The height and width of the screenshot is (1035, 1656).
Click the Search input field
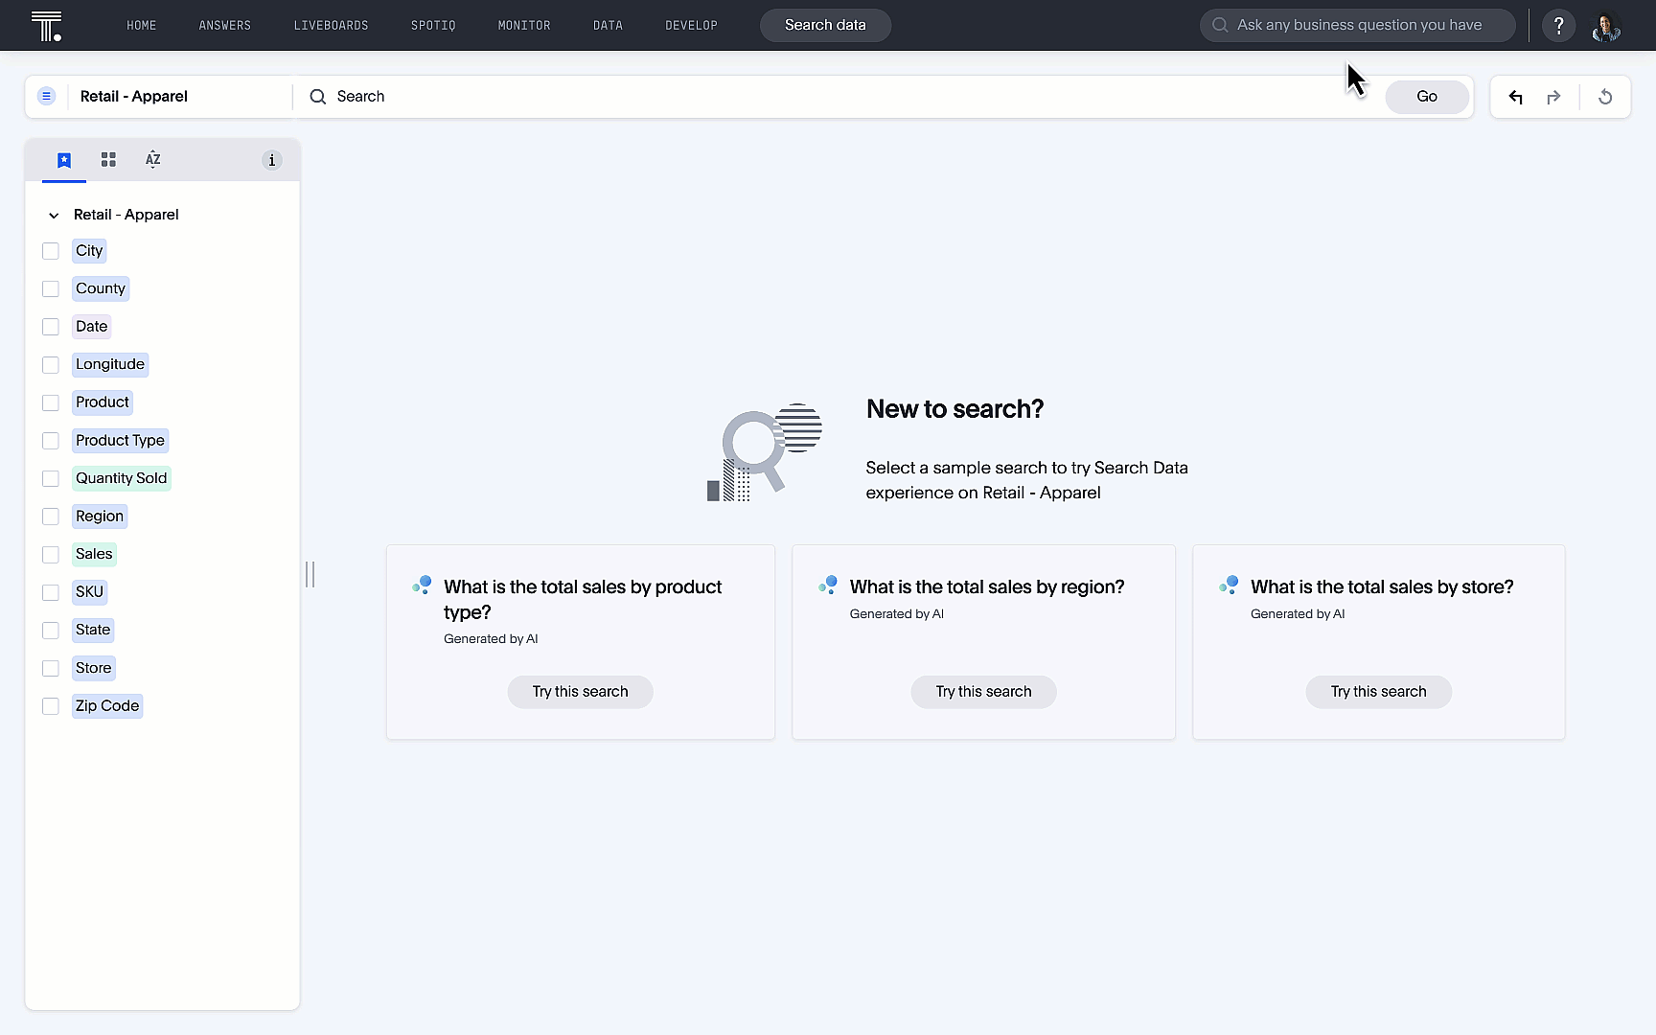843,97
